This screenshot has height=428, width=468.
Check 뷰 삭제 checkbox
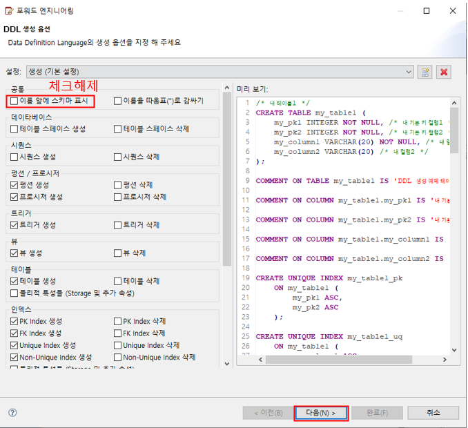[117, 253]
